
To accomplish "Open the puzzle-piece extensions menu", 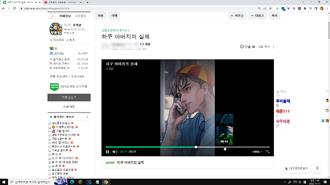I will (x=305, y=8).
